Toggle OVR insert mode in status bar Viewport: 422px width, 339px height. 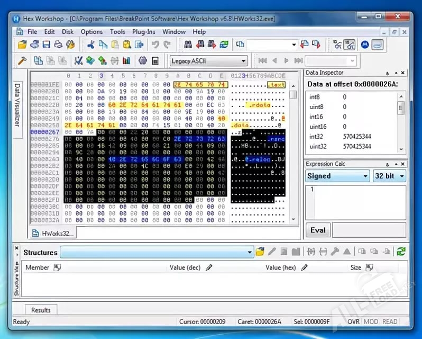pyautogui.click(x=353, y=322)
